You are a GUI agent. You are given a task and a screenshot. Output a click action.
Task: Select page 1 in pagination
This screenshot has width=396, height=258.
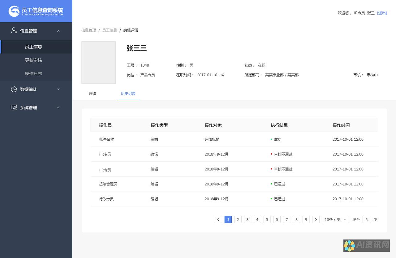coord(228,219)
